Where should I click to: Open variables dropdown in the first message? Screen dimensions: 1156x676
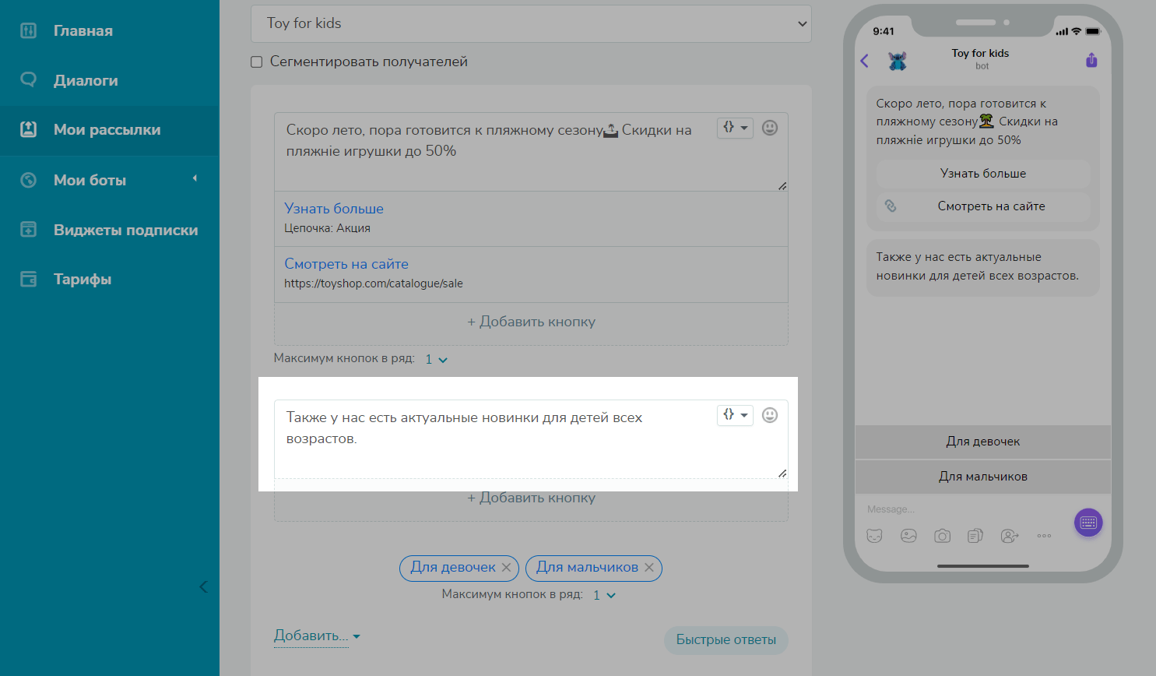[x=734, y=128]
